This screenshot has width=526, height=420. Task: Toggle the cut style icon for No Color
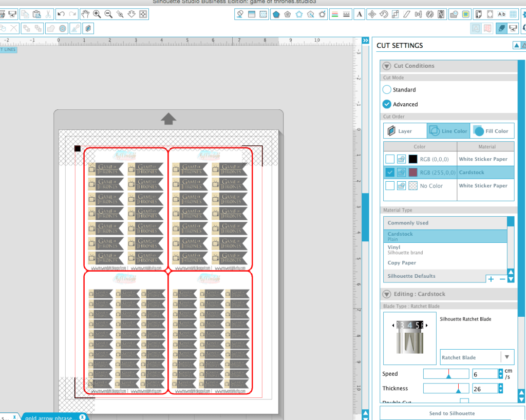(x=401, y=185)
